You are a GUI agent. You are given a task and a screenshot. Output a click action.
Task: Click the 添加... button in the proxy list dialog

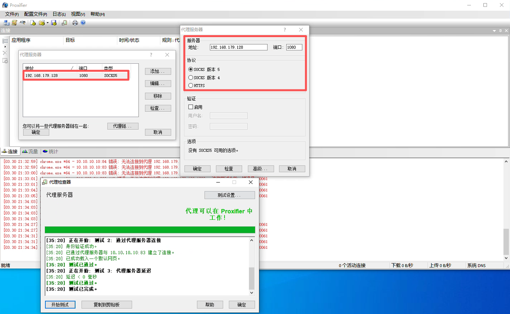[x=158, y=71]
